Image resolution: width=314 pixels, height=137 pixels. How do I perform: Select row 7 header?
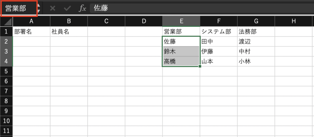[6, 91]
